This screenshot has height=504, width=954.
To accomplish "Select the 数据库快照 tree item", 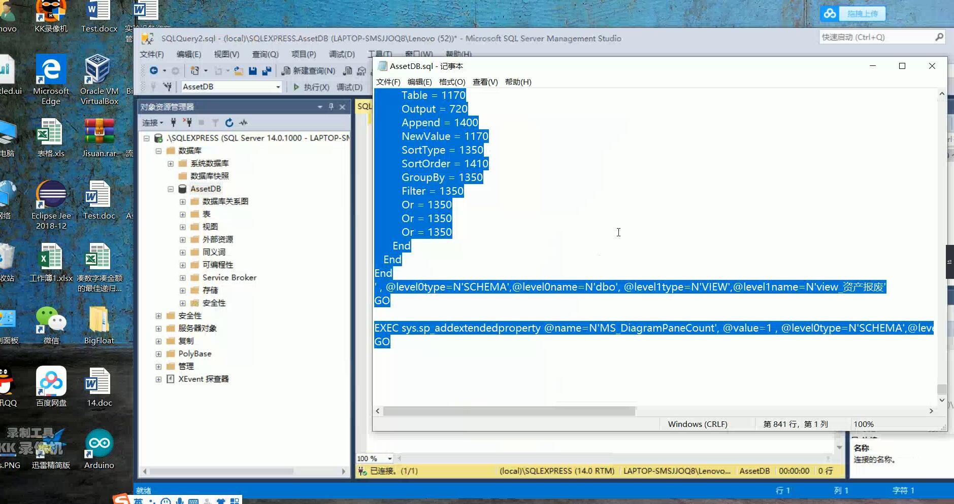I will pos(209,176).
